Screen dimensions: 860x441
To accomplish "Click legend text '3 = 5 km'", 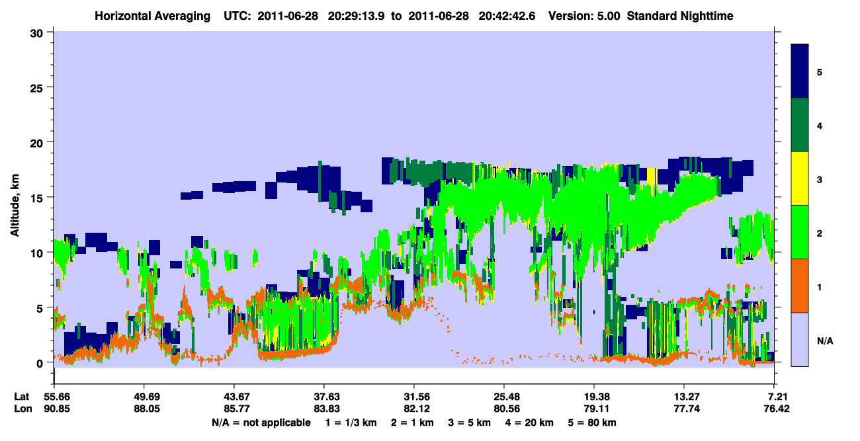I will pos(469,422).
